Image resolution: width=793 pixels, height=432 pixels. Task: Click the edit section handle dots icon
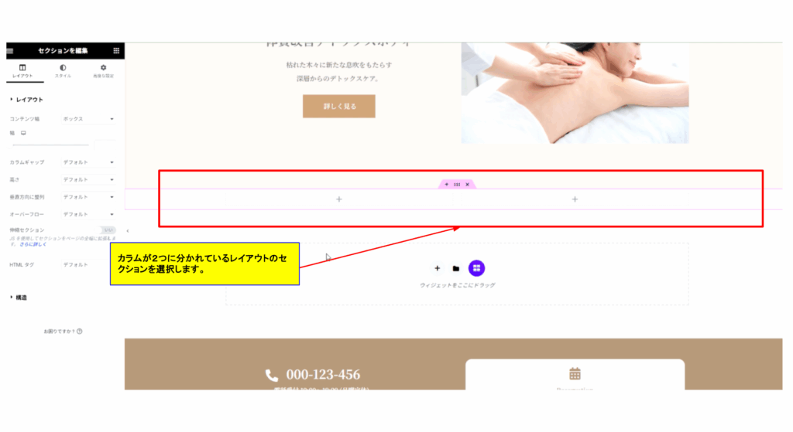(x=457, y=185)
